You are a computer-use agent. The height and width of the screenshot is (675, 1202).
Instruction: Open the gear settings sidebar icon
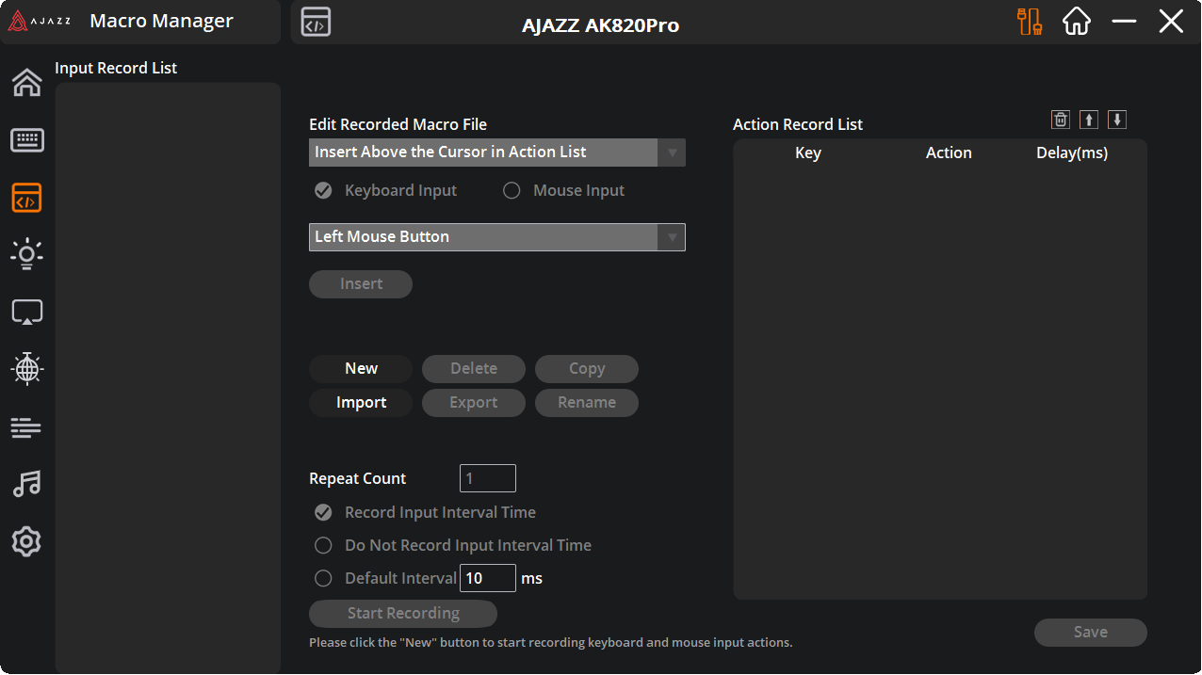point(26,541)
